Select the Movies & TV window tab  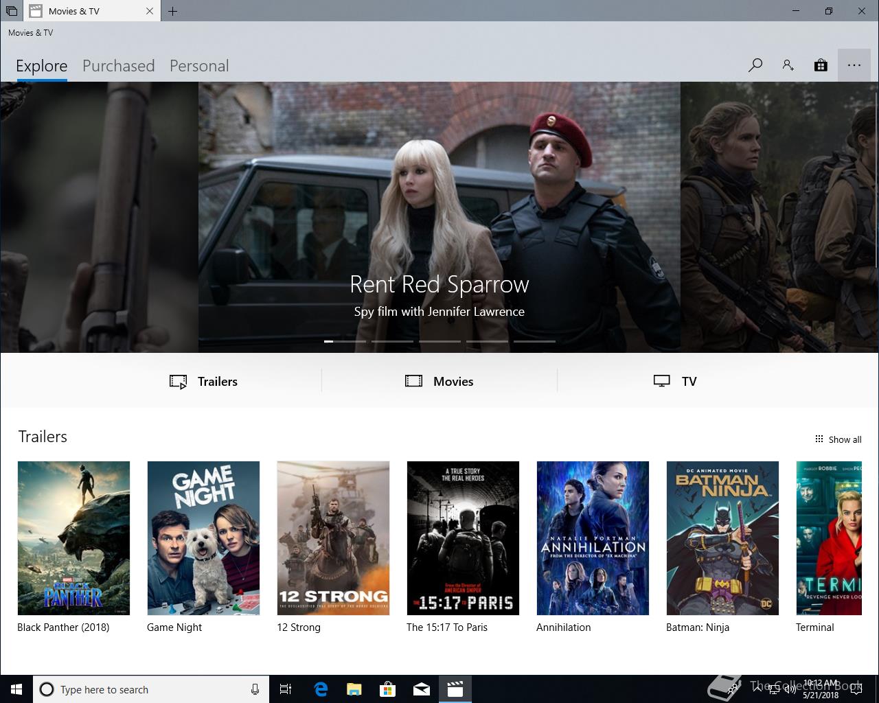click(92, 11)
